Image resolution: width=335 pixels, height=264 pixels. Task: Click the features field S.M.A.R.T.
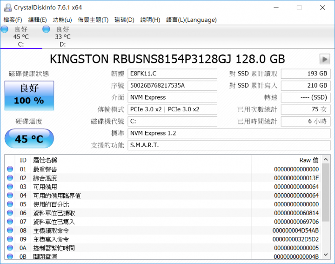(229, 145)
